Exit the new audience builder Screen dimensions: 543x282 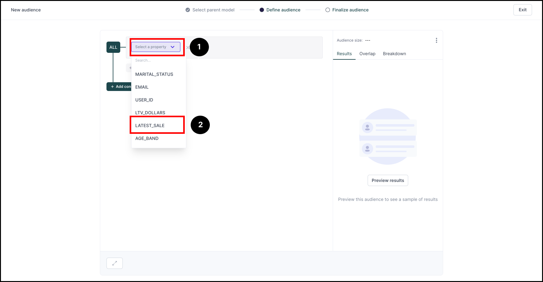(522, 10)
